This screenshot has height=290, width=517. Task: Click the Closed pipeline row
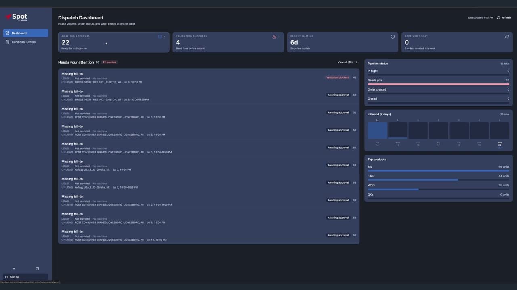438,100
